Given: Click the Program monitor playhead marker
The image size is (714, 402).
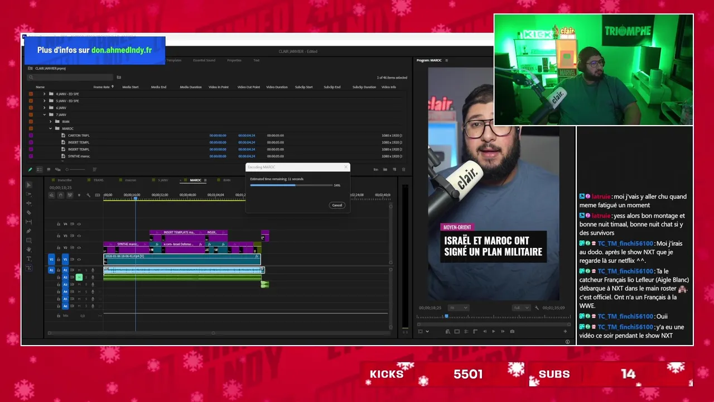Looking at the screenshot, I should 446,317.
